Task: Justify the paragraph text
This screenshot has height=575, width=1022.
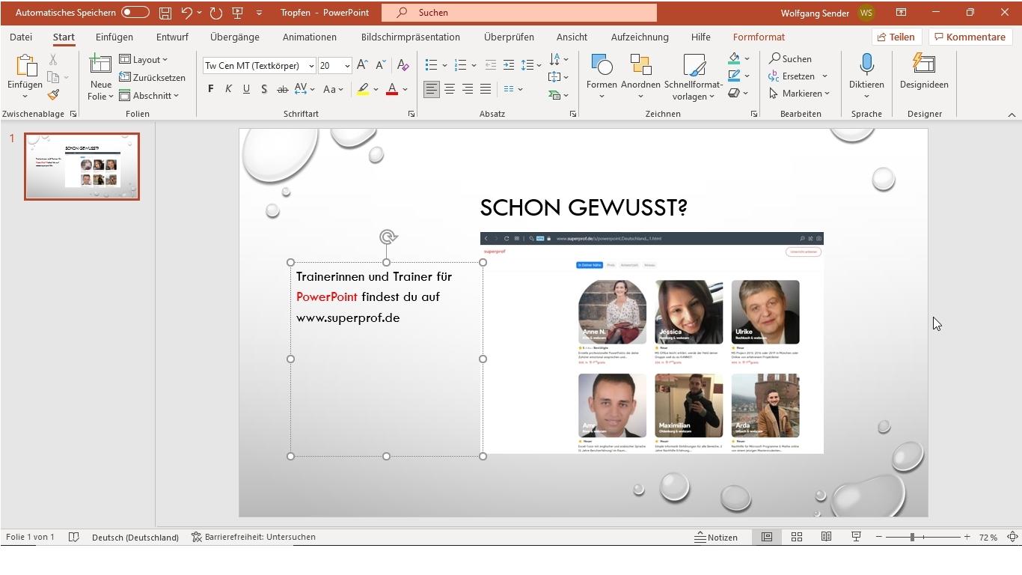Action: [486, 89]
